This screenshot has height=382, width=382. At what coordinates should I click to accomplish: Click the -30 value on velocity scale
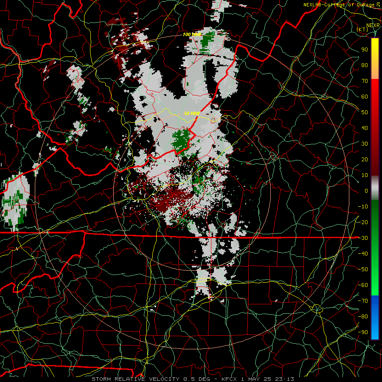tap(363, 238)
